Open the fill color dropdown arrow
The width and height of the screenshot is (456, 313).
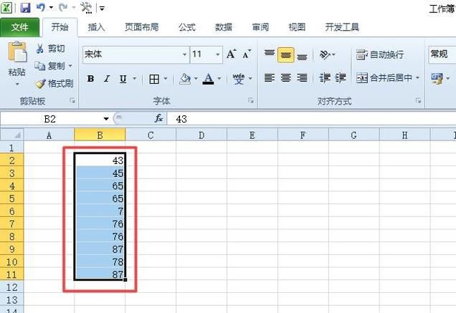pos(196,79)
